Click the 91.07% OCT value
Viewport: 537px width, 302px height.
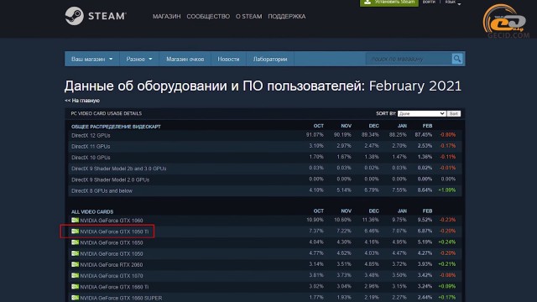[x=315, y=135]
